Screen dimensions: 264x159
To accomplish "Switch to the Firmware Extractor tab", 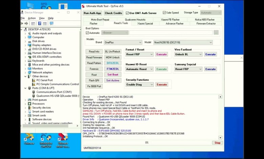I will 206,24.
